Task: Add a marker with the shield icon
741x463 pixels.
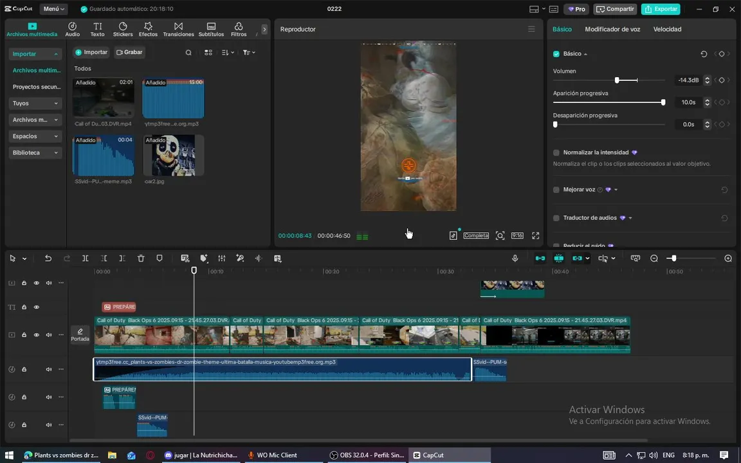Action: [160, 258]
